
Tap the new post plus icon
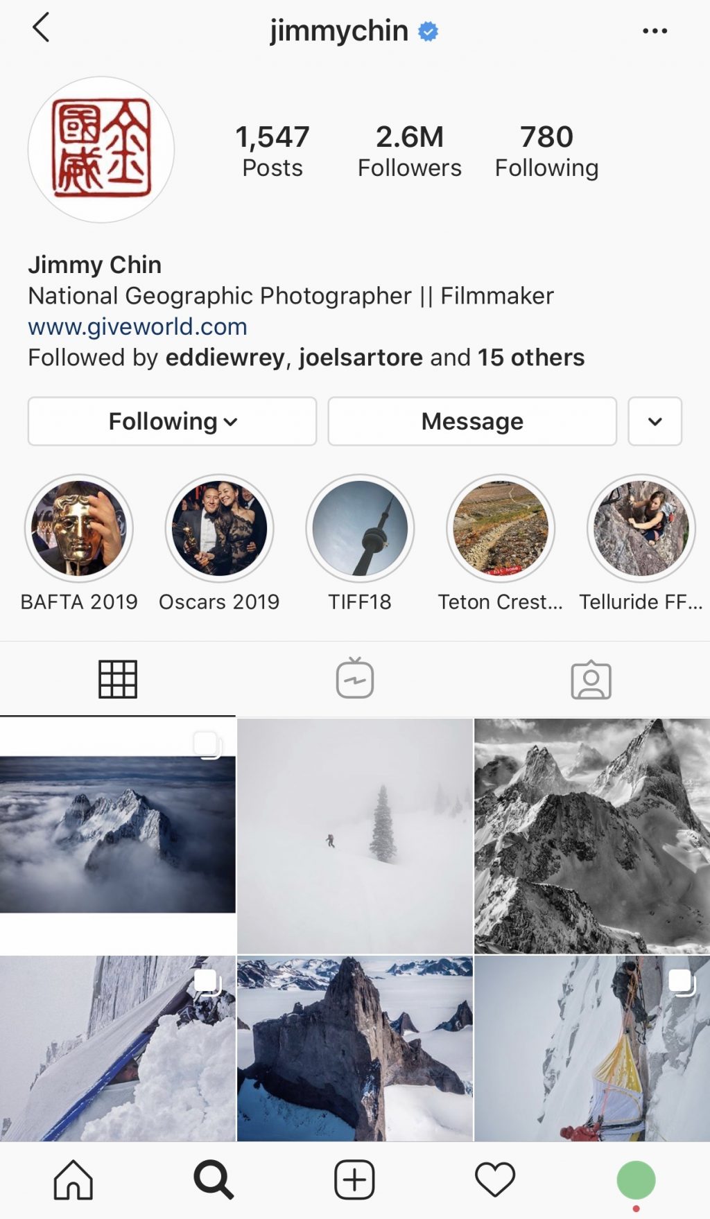(354, 1179)
